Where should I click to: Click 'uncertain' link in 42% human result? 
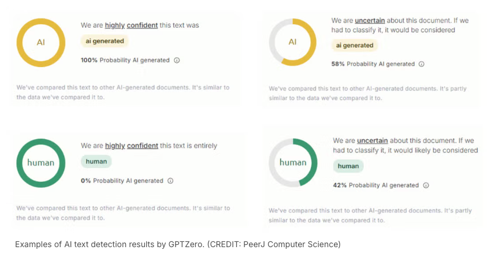[x=372, y=140]
